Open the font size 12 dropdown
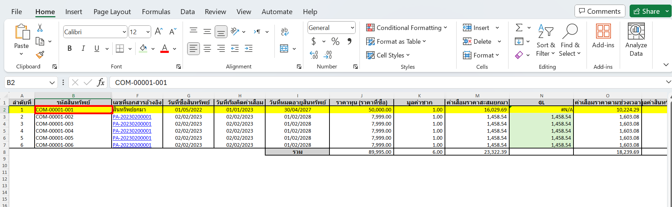Screen dimensions: 672x207 click(x=148, y=32)
